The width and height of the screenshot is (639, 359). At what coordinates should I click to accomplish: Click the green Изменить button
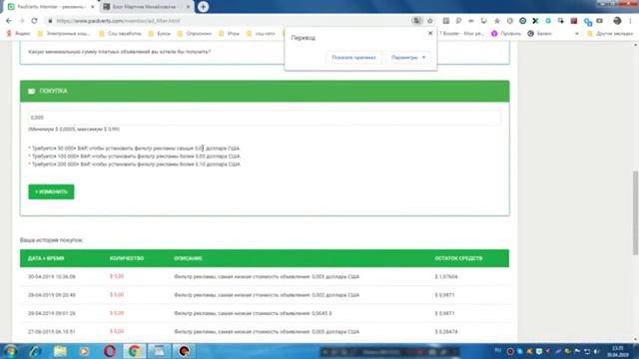click(51, 191)
